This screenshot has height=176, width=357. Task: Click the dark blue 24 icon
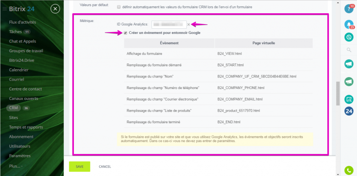tap(349, 111)
